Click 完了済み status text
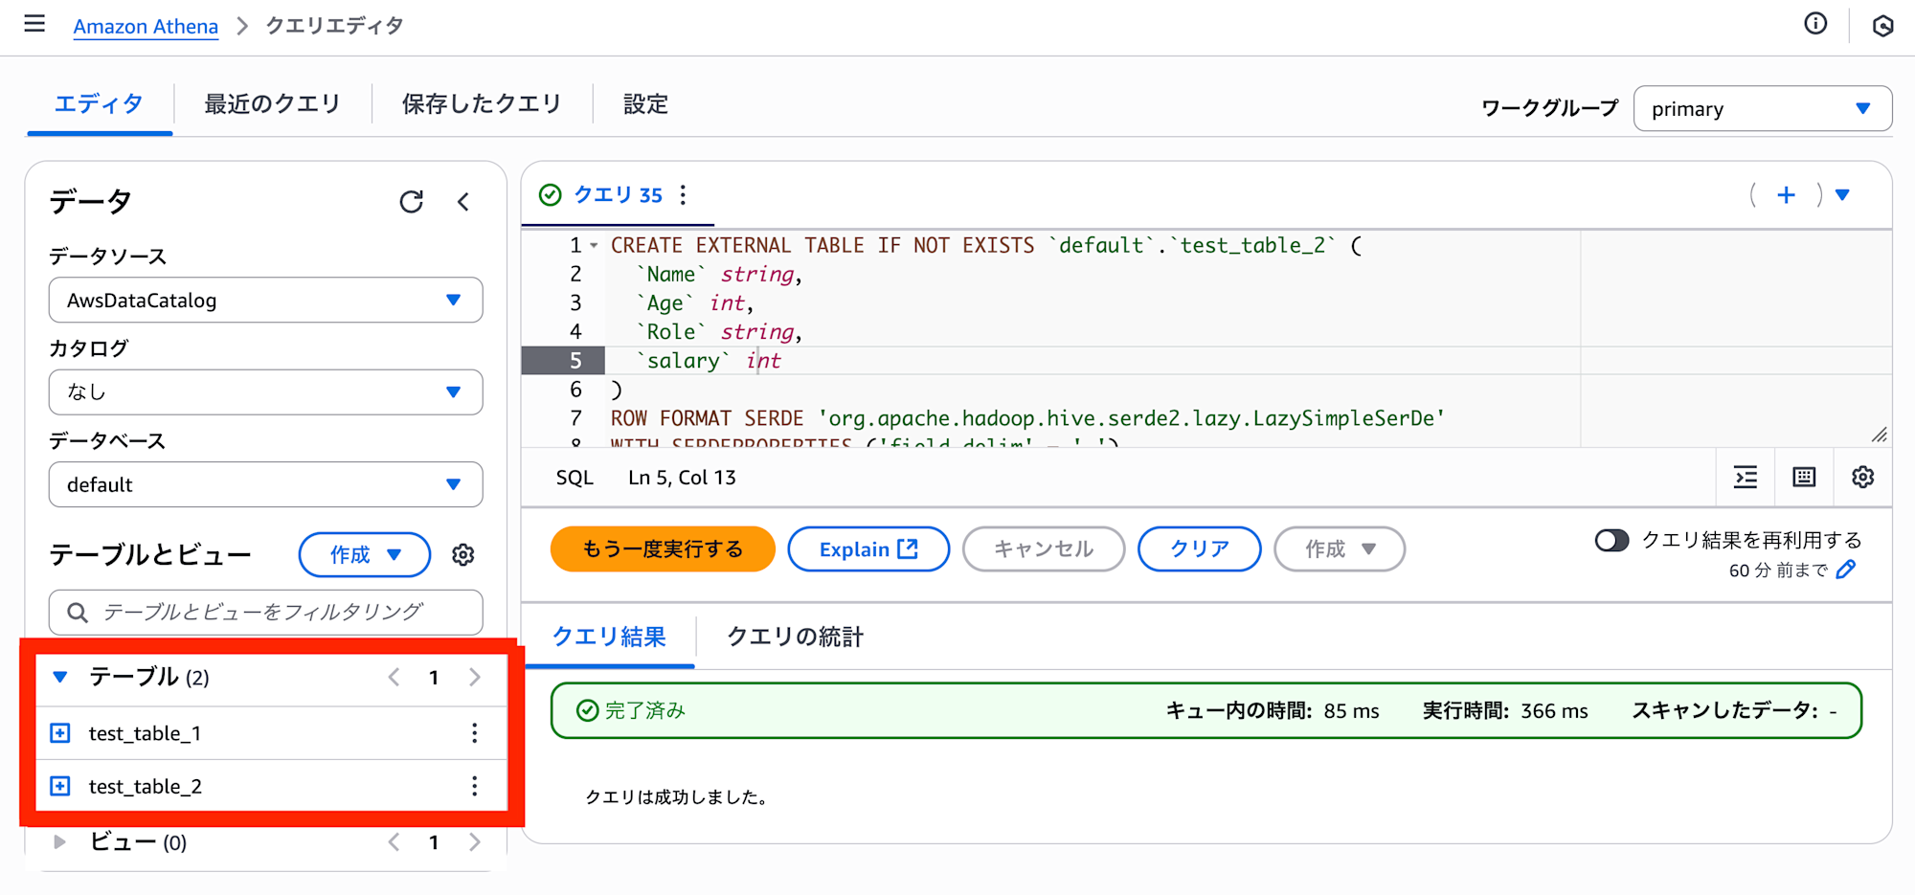The image size is (1915, 895). (645, 710)
